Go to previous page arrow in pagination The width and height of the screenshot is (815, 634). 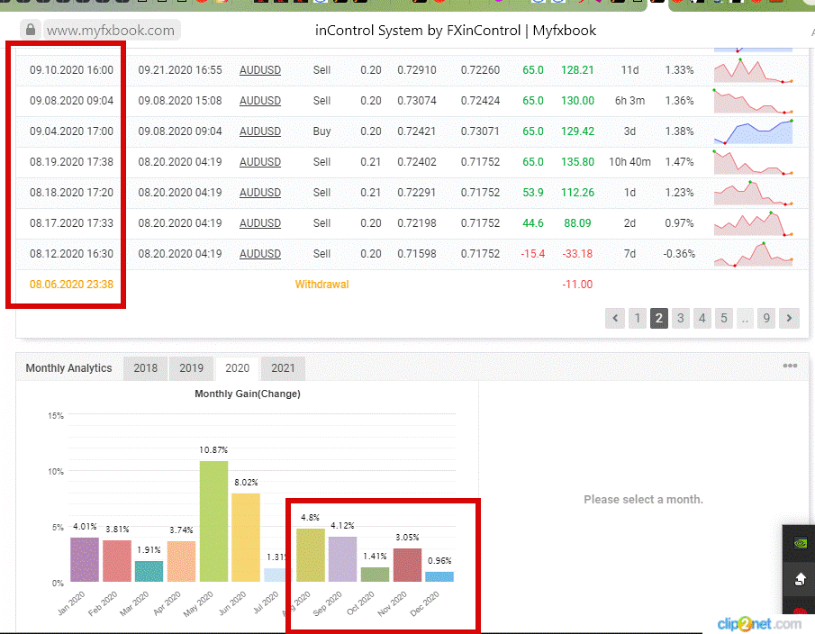coord(615,318)
